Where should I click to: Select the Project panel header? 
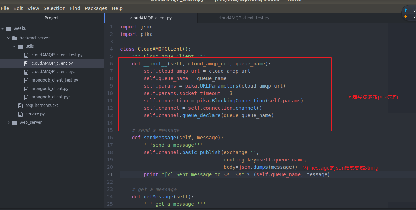51,18
